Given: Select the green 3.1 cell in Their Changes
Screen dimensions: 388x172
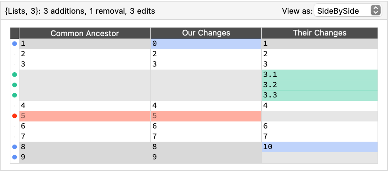Looking at the screenshot, I should [319, 75].
